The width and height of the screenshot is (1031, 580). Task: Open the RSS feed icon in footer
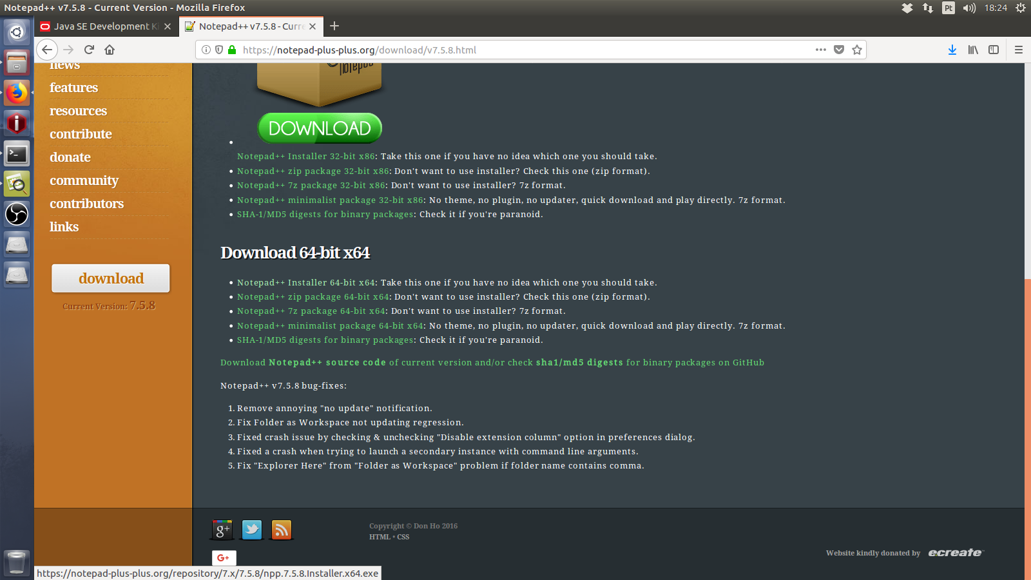(281, 530)
